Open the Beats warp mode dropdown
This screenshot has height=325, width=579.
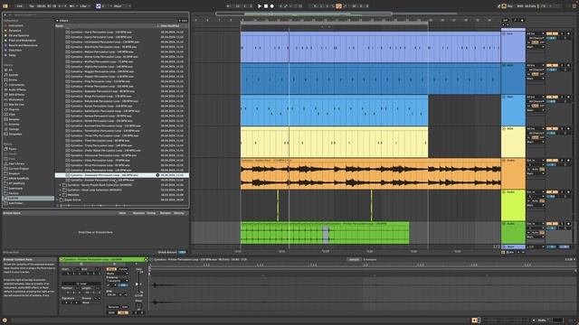[117, 274]
